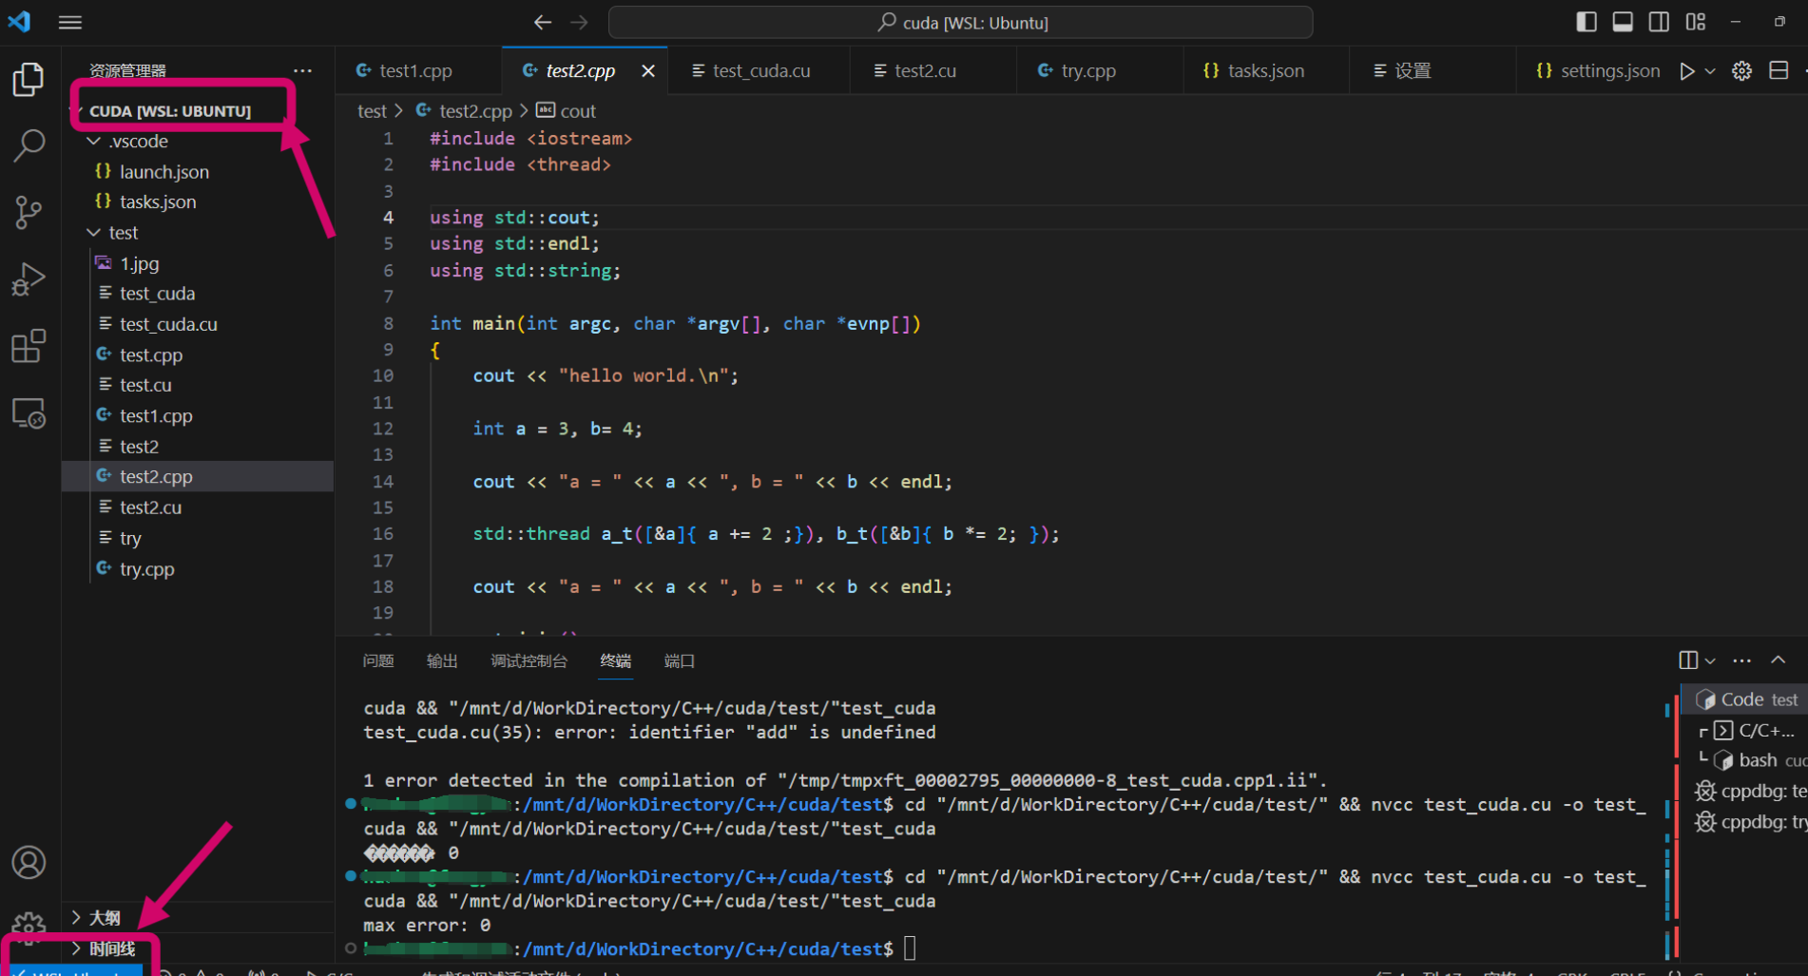Toggle the bottom panel visibility
The height and width of the screenshot is (976, 1808).
point(1622,21)
